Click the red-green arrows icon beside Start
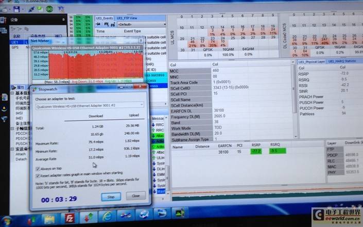Screen dimensions: 363x227 pyautogui.click(x=31, y=220)
